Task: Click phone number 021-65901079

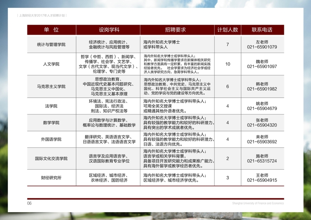Action: [x=262, y=47]
